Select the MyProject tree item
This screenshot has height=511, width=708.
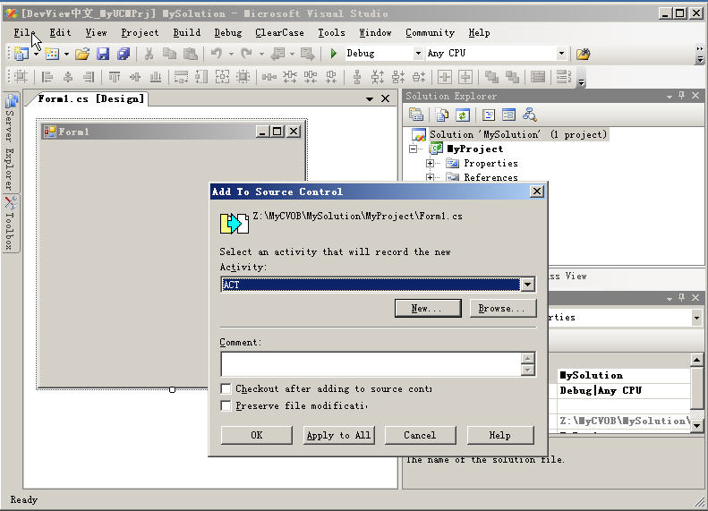(x=475, y=149)
